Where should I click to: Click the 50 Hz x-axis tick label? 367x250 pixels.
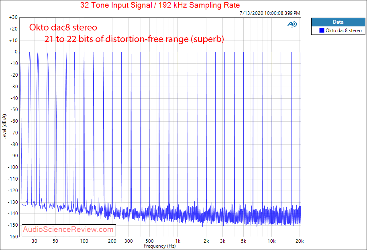[x=55, y=241]
